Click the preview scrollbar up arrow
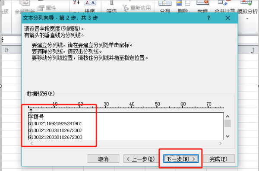Viewport: 259px width, 171px height. (227, 116)
